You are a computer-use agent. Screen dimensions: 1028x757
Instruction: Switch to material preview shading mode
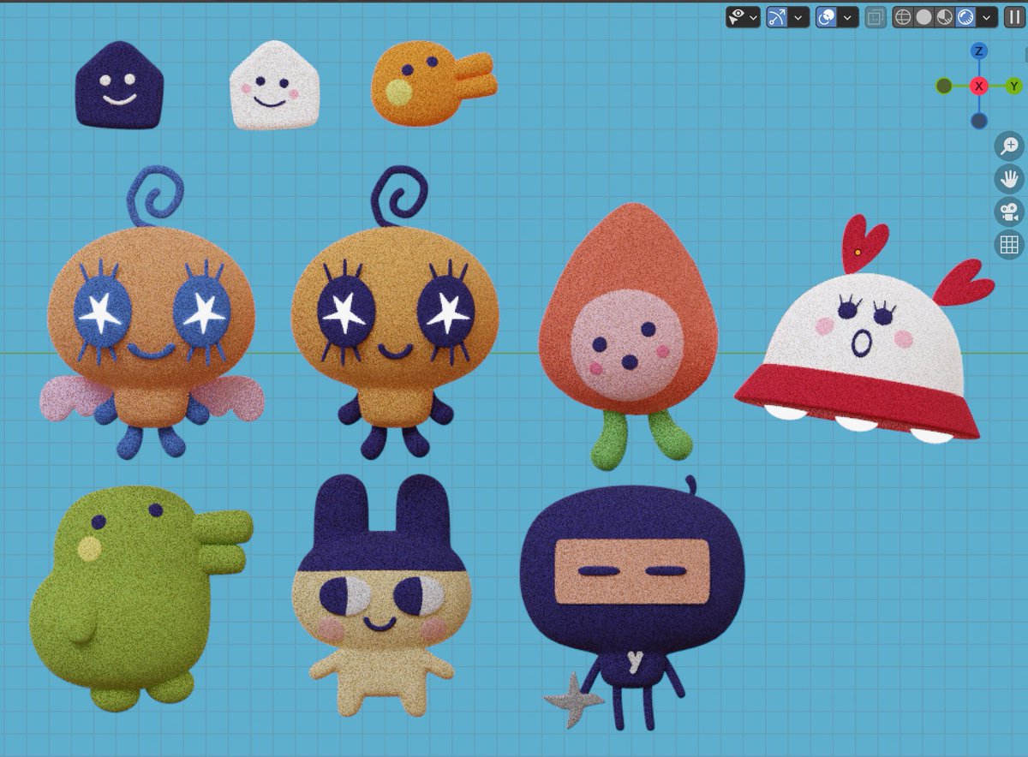pos(945,16)
